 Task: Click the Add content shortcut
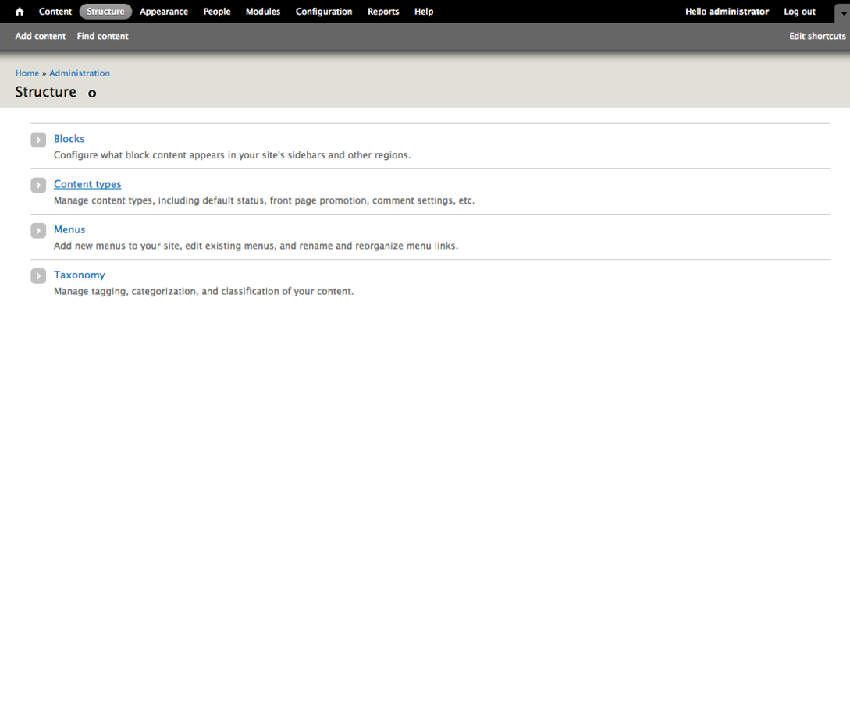click(x=40, y=36)
